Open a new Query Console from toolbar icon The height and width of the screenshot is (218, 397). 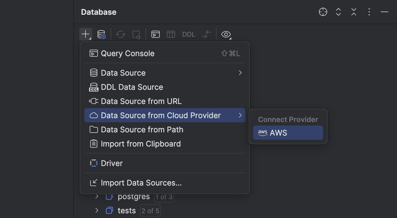click(x=155, y=34)
